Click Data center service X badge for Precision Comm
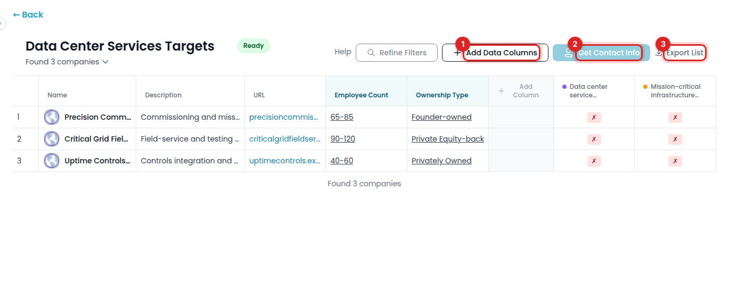Image resolution: width=729 pixels, height=298 pixels. tap(594, 118)
